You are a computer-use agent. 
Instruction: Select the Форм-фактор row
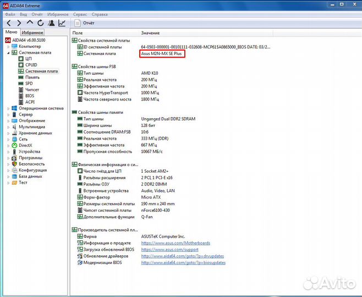click(x=119, y=197)
